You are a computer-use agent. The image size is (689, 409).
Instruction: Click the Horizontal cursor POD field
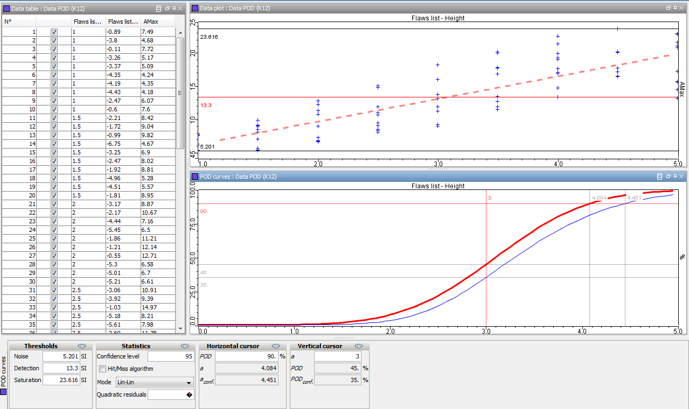[246, 356]
